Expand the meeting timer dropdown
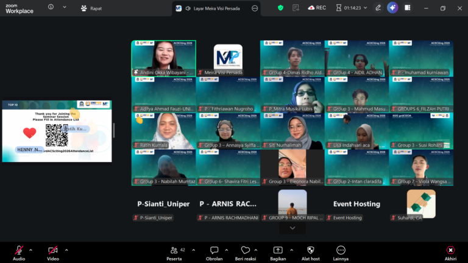Screen dimensions: 468x263 (x=366, y=8)
